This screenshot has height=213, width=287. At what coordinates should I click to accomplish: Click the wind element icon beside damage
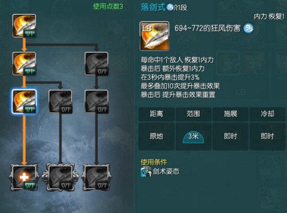tap(248, 28)
